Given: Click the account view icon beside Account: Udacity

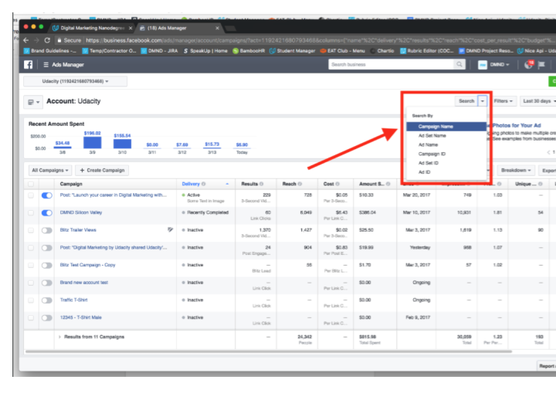Looking at the screenshot, I should pyautogui.click(x=33, y=102).
